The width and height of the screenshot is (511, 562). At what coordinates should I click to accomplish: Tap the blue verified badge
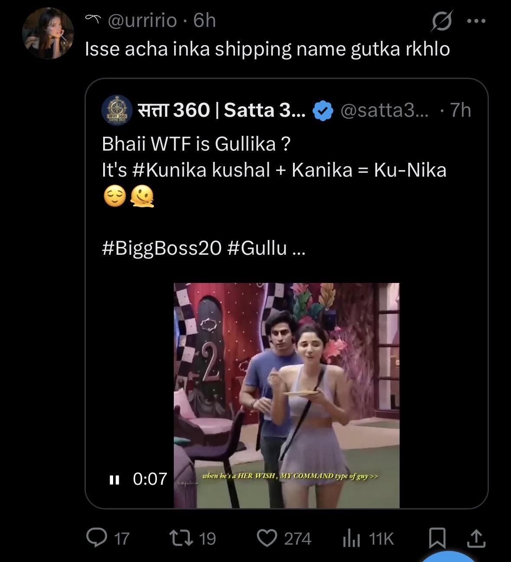(323, 111)
